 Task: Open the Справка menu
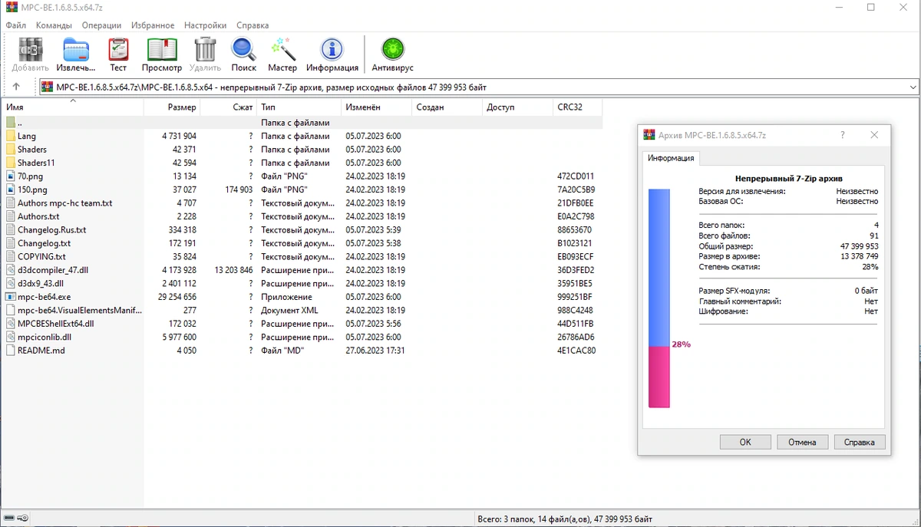pyautogui.click(x=253, y=25)
